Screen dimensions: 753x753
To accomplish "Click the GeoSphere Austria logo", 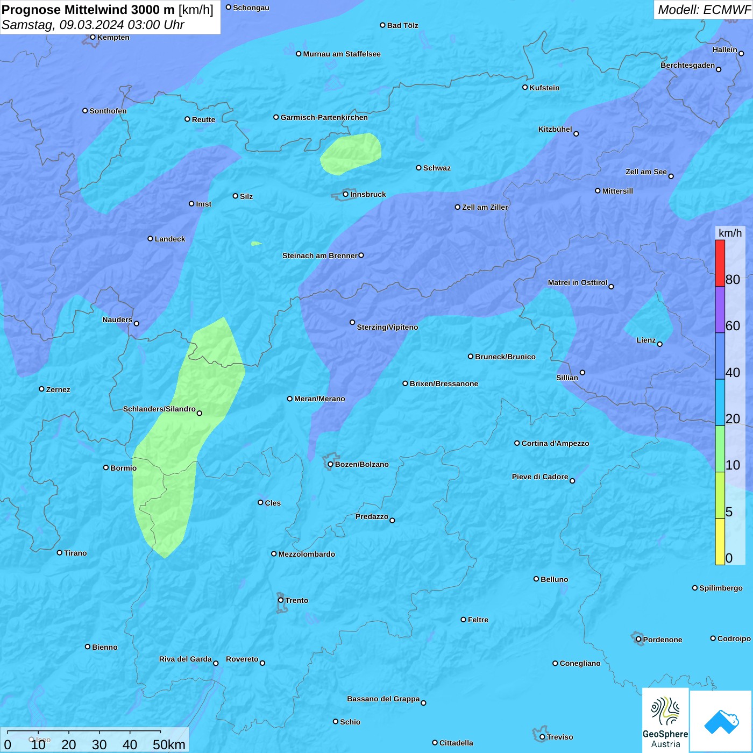I will (x=665, y=720).
